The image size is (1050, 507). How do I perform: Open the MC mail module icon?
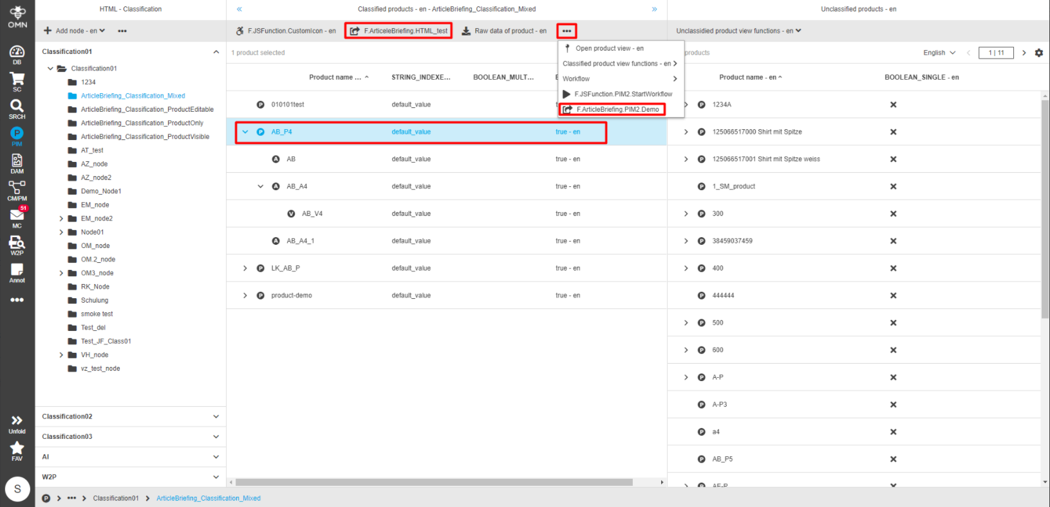click(x=17, y=217)
